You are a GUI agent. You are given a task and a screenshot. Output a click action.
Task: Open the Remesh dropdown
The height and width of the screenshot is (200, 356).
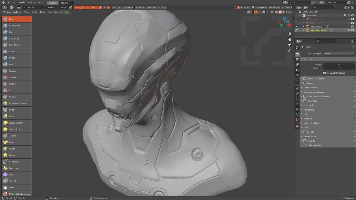274,7
